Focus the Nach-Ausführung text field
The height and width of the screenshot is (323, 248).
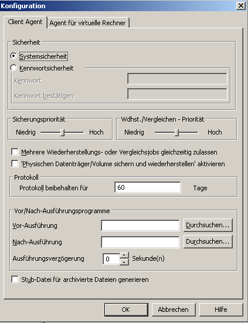(x=140, y=242)
